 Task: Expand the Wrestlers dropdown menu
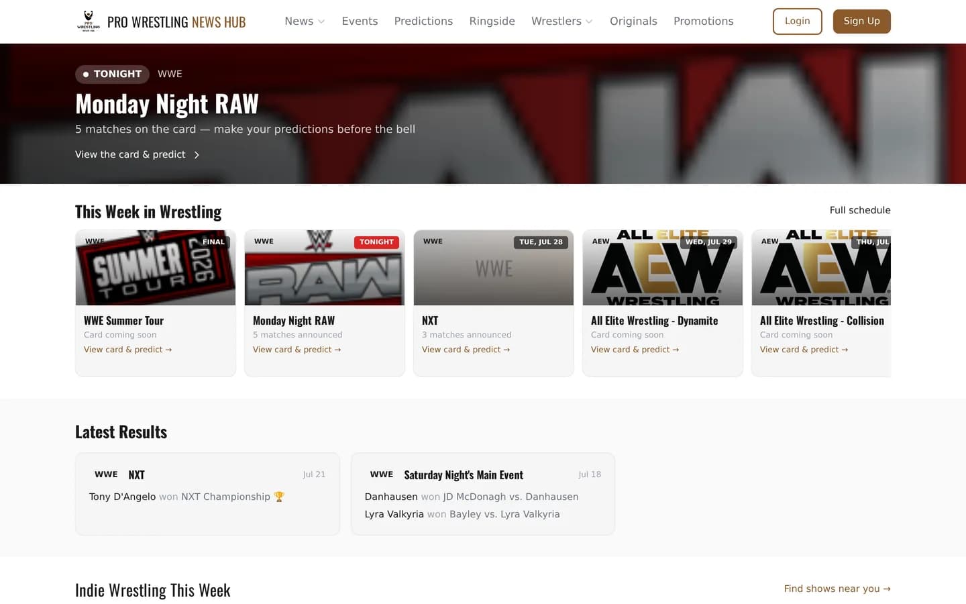coord(562,21)
